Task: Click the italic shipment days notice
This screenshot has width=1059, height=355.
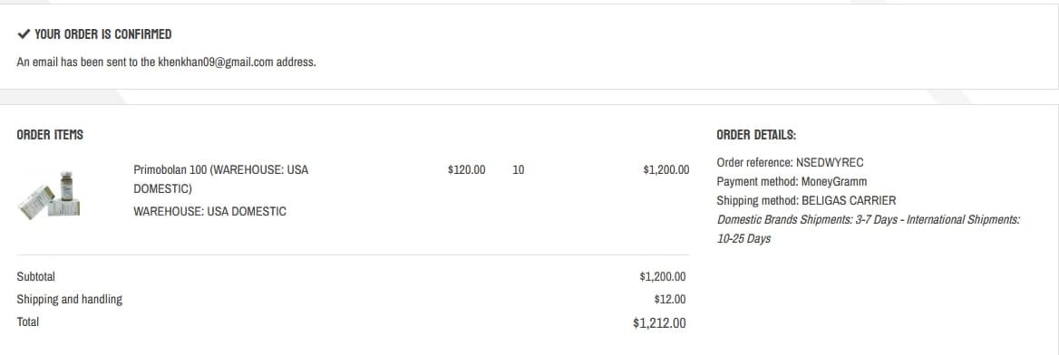Action: point(868,229)
